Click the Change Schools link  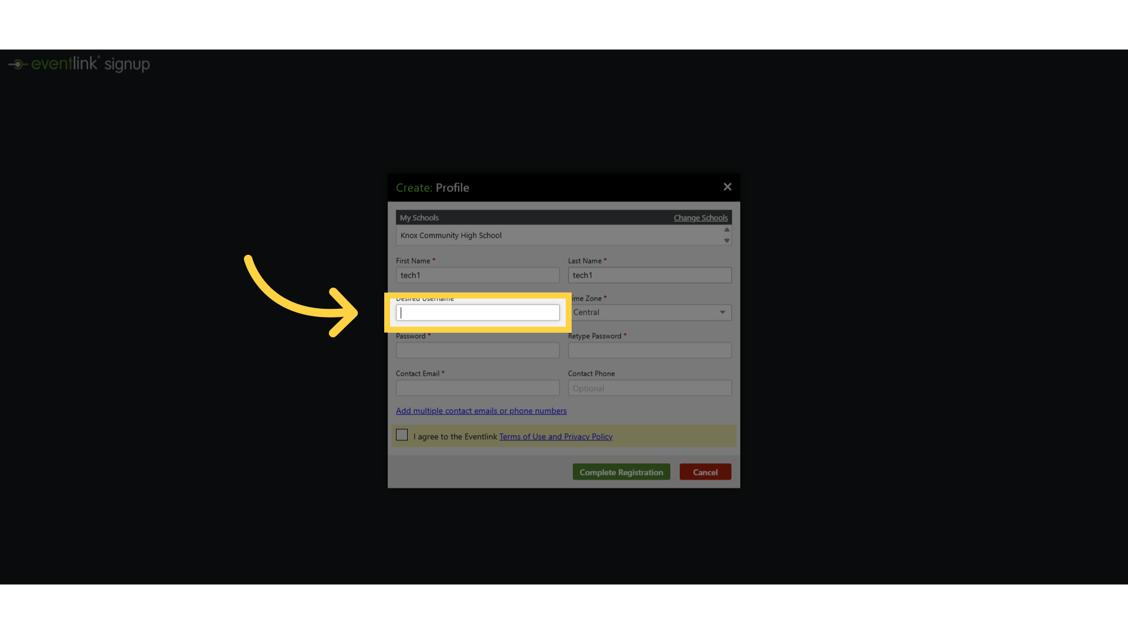[x=700, y=218]
